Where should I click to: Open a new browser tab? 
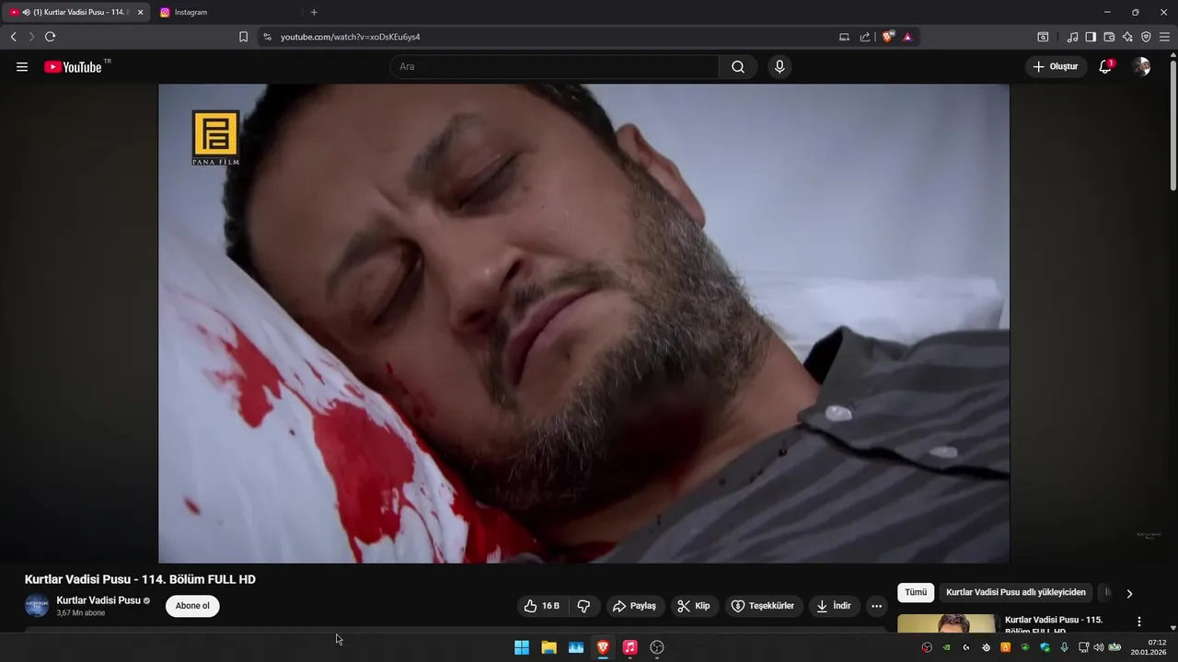coord(314,12)
